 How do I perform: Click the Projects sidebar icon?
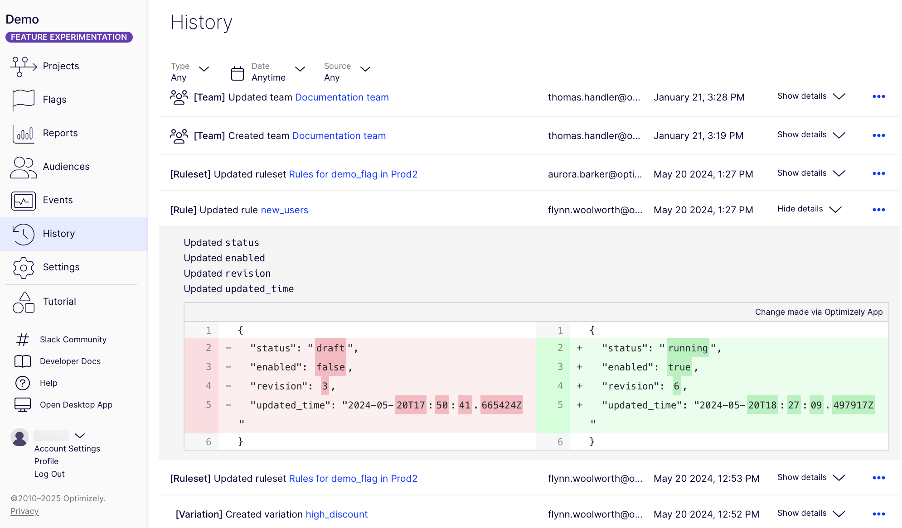(x=23, y=67)
